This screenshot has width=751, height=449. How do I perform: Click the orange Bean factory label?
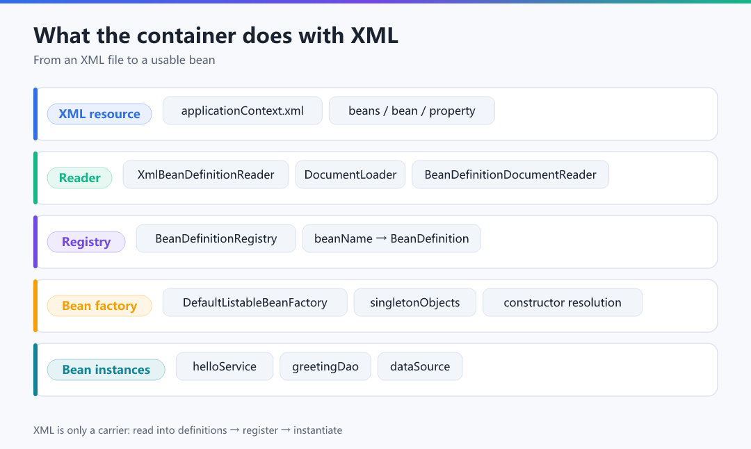point(99,306)
